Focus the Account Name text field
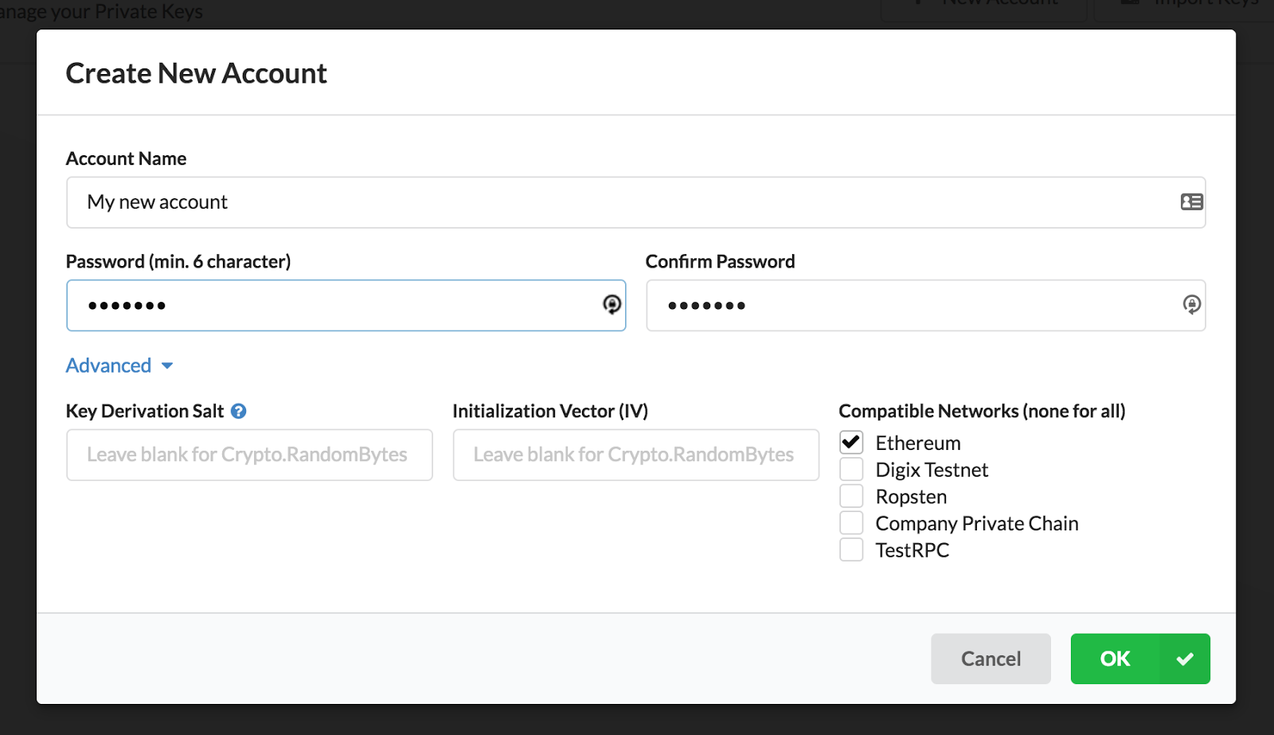Image resolution: width=1274 pixels, height=735 pixels. (x=621, y=202)
